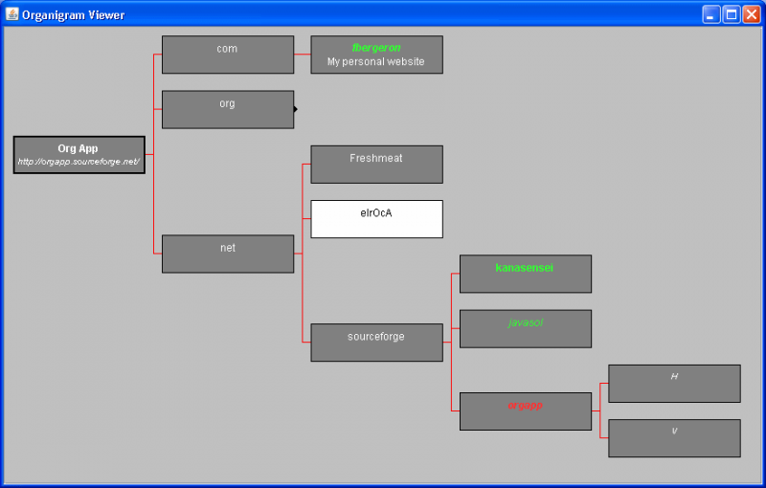
Task: Select the net node
Action: click(228, 254)
